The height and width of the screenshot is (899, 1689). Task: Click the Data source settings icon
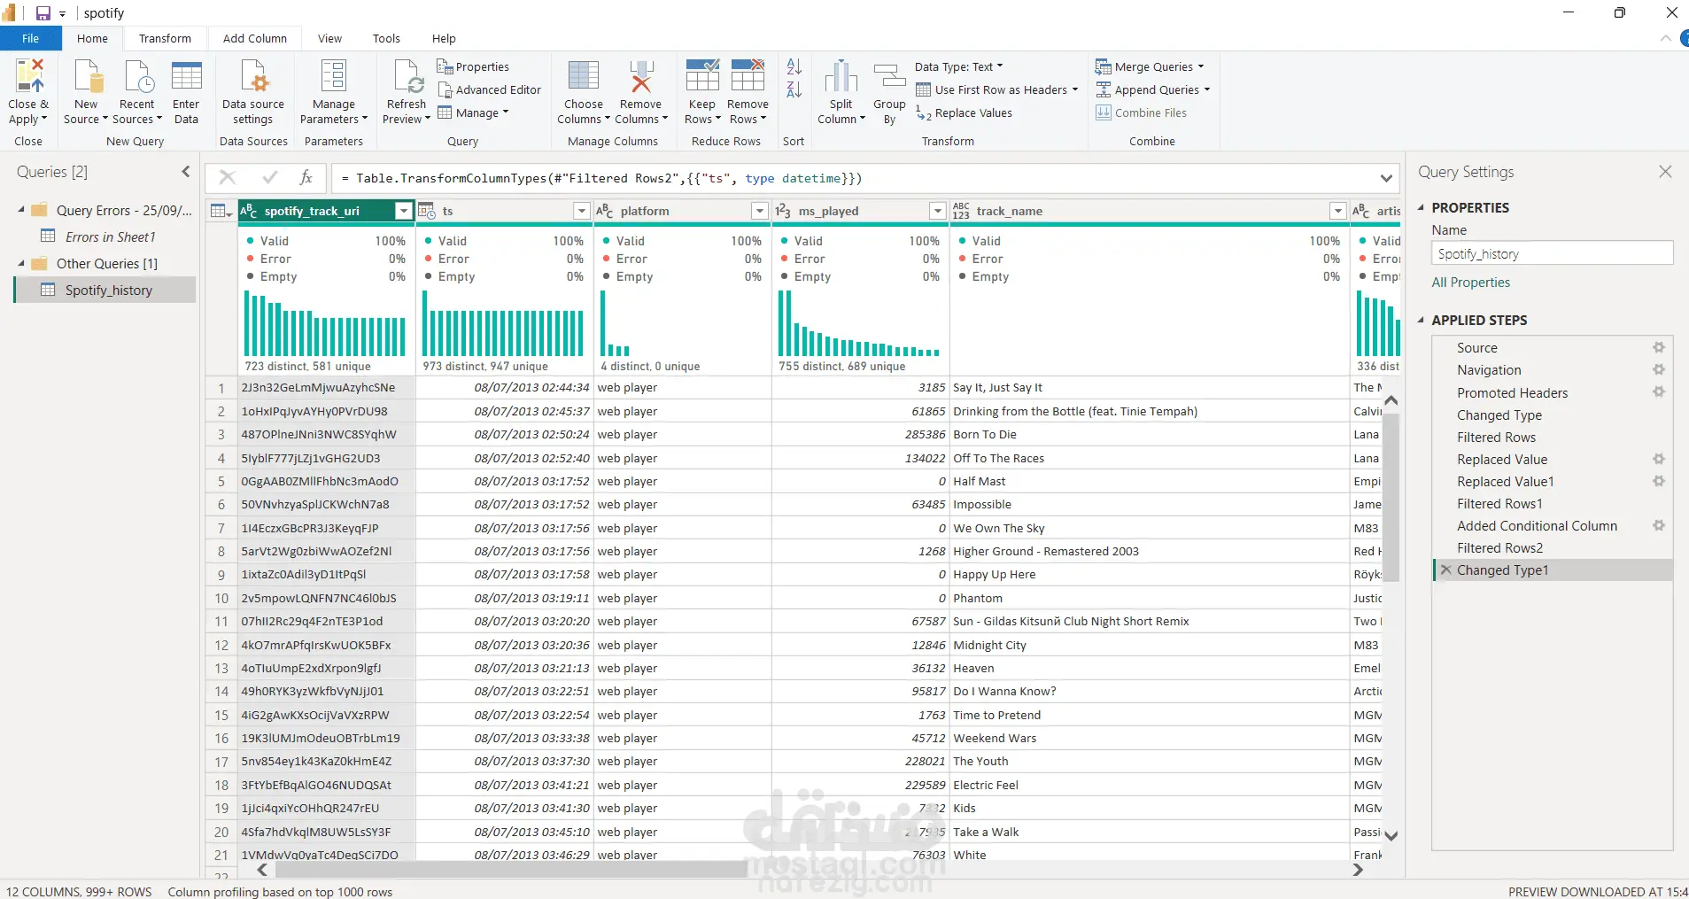pos(253,76)
